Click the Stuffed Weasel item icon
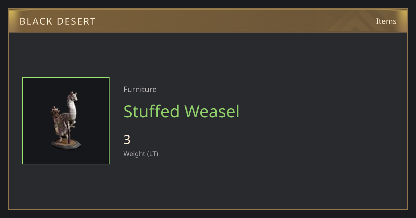Viewport: 416px width, 218px height. (x=66, y=121)
